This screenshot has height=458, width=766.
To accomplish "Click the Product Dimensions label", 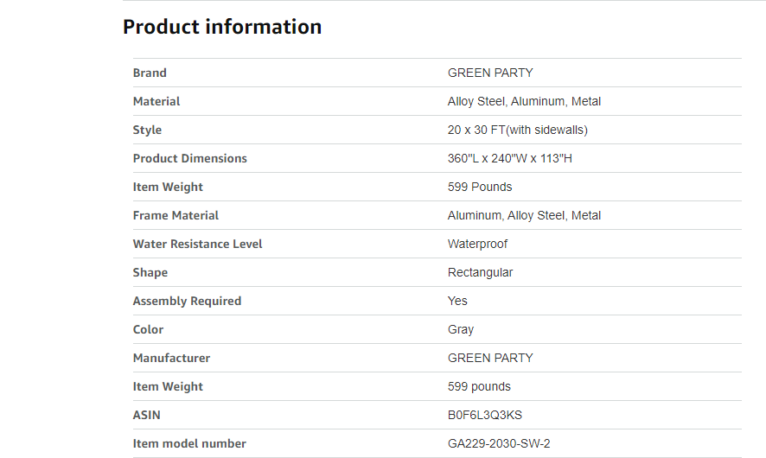I will click(x=189, y=158).
